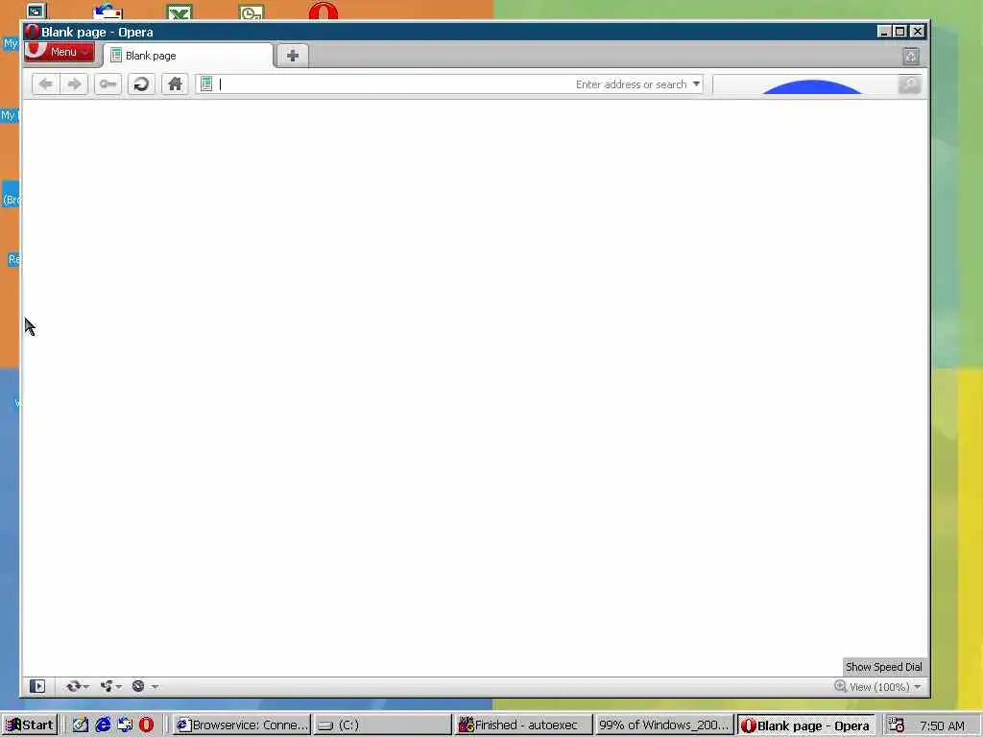This screenshot has height=737, width=983.
Task: Click the 7:50 AM clock
Action: pyautogui.click(x=943, y=725)
